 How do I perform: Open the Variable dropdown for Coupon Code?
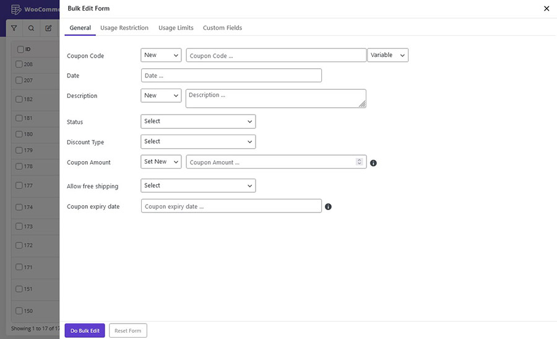coord(387,55)
